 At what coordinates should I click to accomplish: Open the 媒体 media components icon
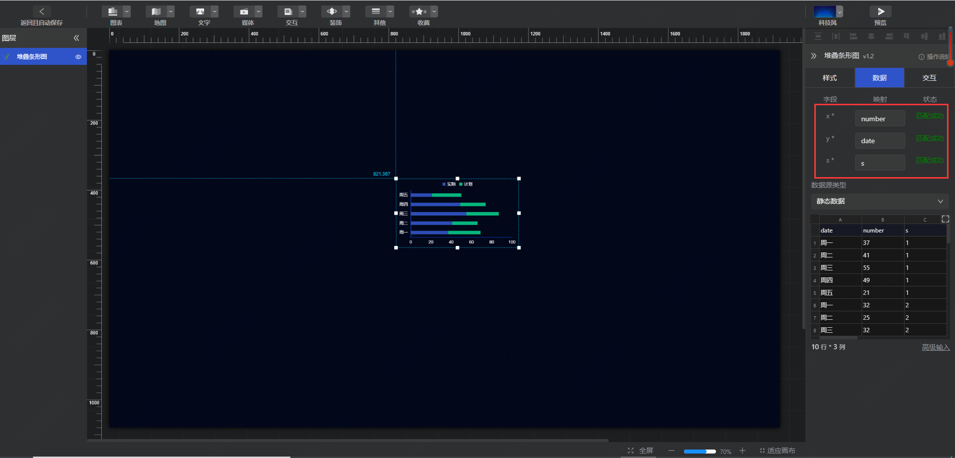tap(244, 11)
